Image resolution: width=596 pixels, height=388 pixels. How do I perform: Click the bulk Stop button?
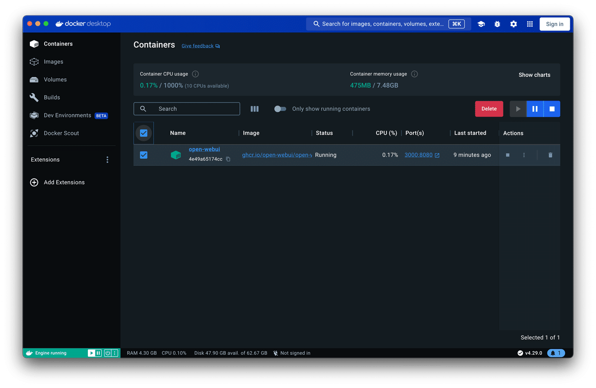[552, 109]
